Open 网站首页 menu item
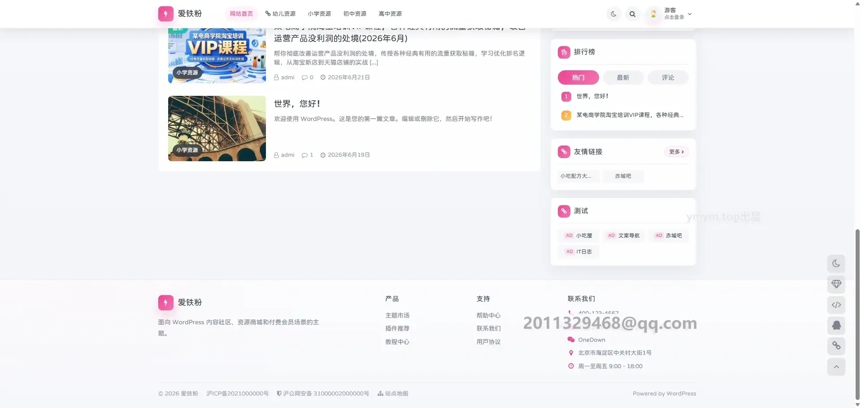This screenshot has width=861, height=408. 241,14
